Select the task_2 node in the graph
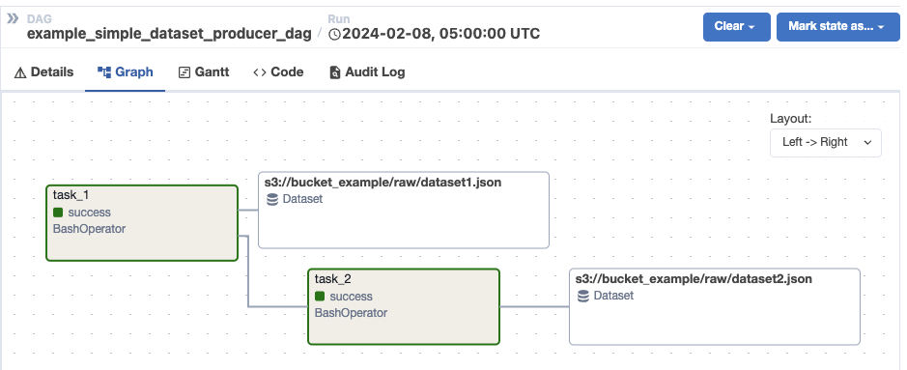 click(x=404, y=306)
